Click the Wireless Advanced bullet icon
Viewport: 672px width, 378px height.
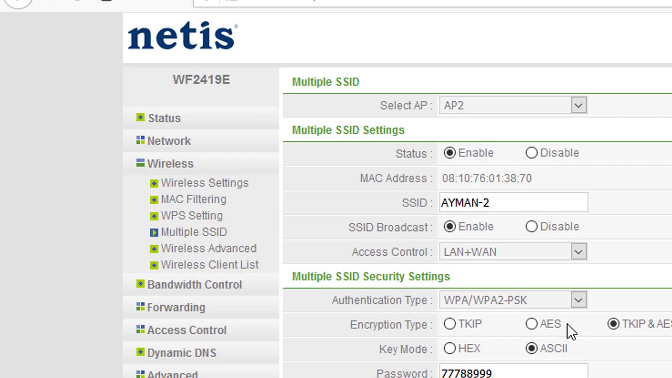tap(154, 249)
